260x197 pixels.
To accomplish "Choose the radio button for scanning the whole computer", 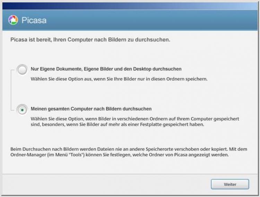I will click(x=23, y=110).
